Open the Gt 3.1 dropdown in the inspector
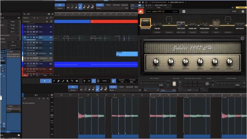 point(13,32)
